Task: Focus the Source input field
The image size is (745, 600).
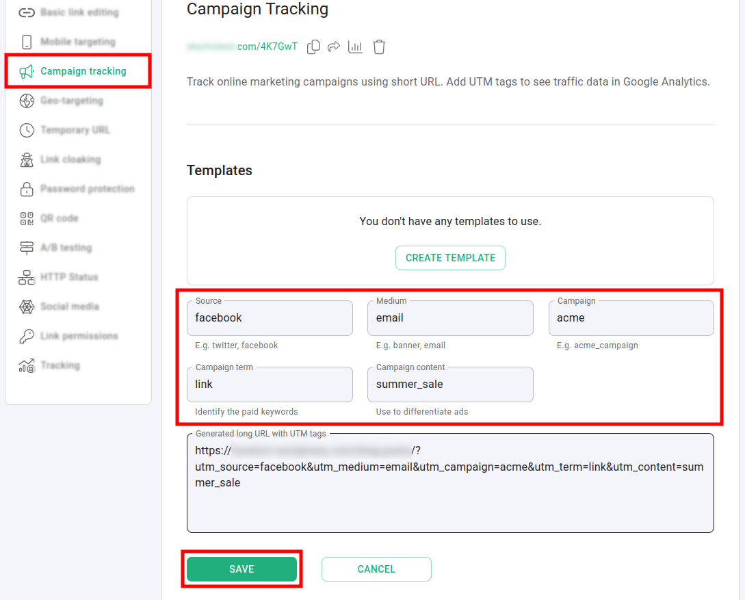Action: click(270, 318)
